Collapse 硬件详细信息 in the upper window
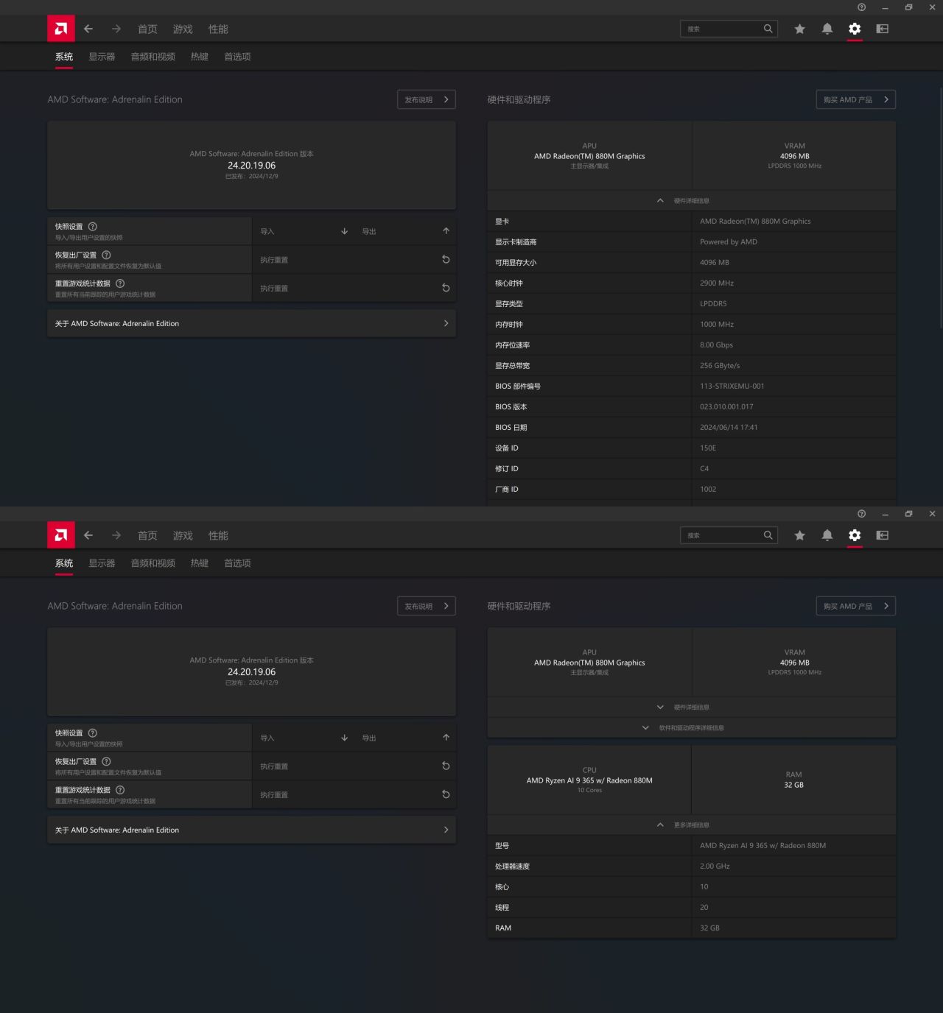 (x=691, y=201)
